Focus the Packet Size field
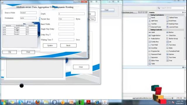187x105 pixels. [66, 19]
